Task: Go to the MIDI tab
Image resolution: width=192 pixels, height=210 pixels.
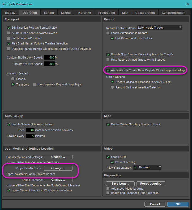Action: (x=125, y=13)
